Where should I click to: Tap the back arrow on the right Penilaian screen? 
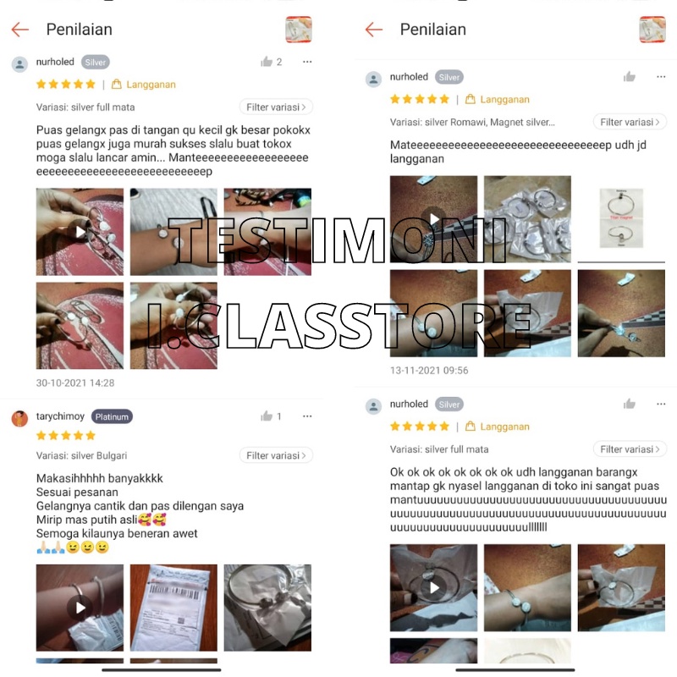click(374, 30)
